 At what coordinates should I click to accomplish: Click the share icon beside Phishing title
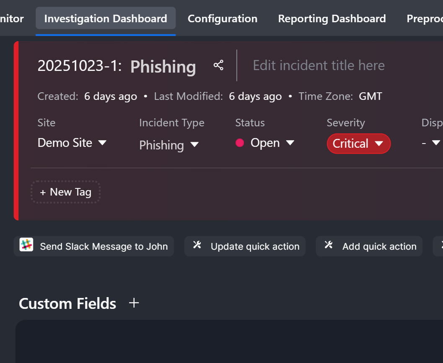(218, 65)
